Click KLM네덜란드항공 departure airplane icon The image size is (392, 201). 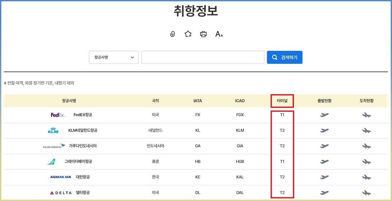coord(324,130)
